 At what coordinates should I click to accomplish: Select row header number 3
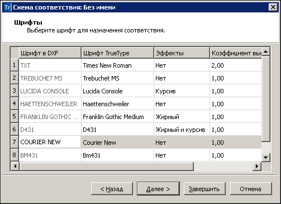15,91
